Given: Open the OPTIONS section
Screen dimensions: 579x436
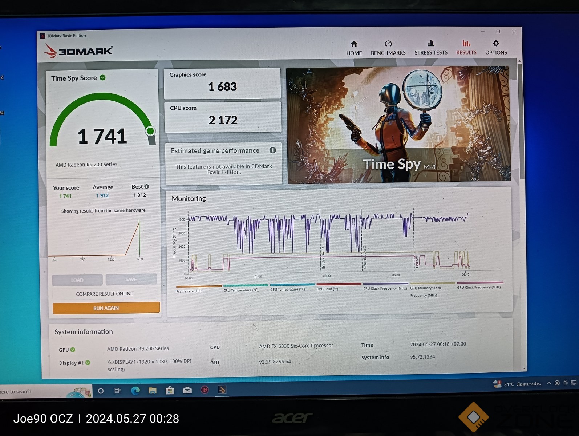Looking at the screenshot, I should point(496,48).
